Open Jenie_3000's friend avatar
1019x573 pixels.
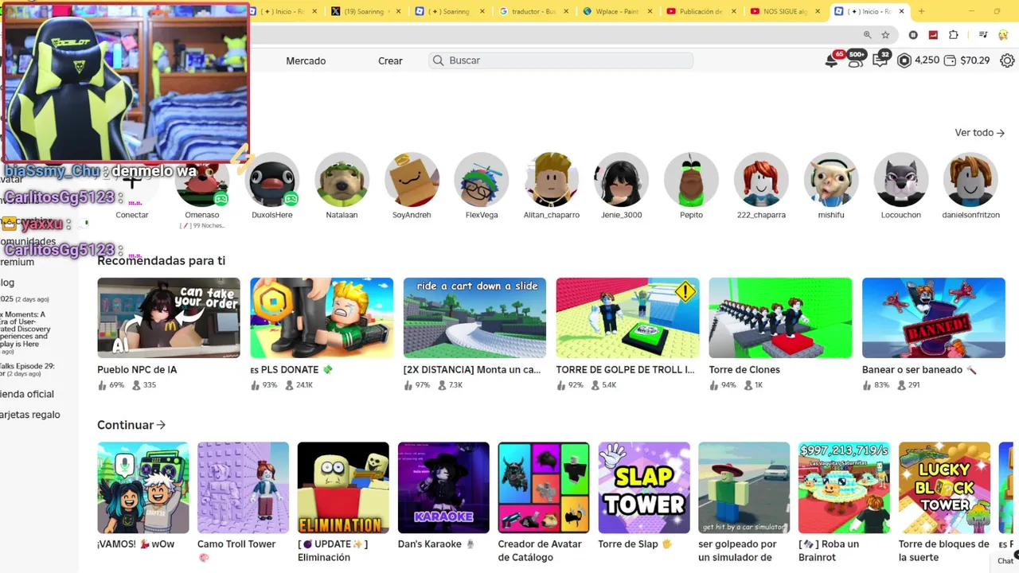tap(621, 181)
